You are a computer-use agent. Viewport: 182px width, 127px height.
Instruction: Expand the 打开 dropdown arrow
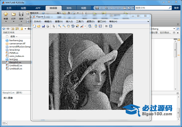13,21
